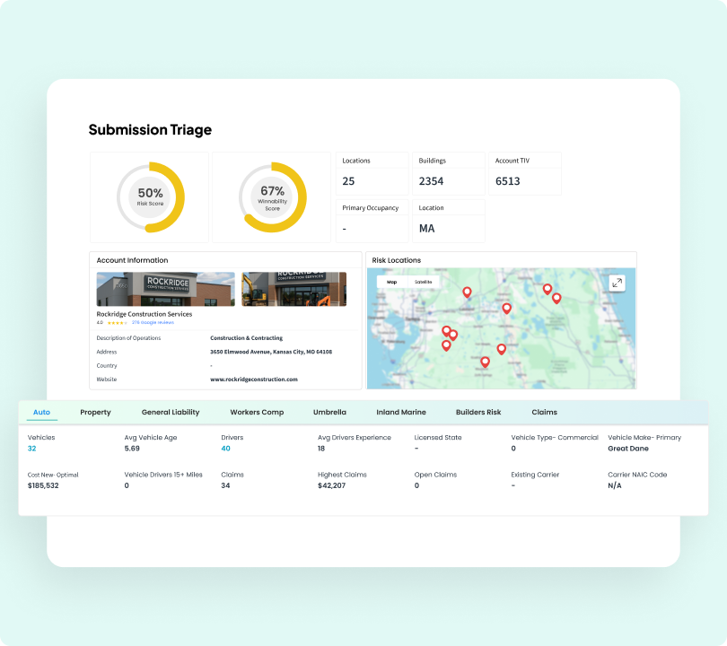Open the General Liability tab
This screenshot has width=727, height=646.
(x=171, y=412)
